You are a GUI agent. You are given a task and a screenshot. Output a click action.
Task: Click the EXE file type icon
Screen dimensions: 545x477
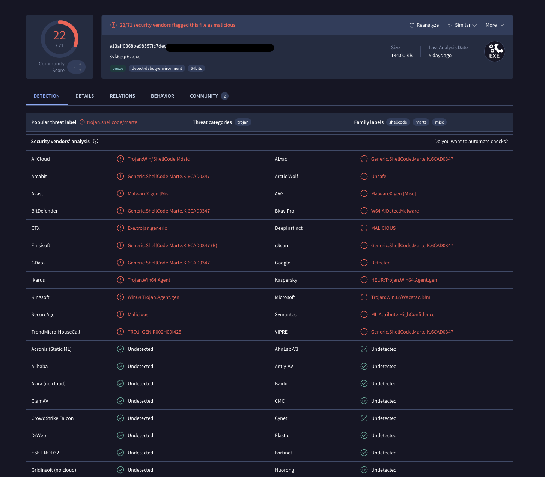pyautogui.click(x=495, y=51)
